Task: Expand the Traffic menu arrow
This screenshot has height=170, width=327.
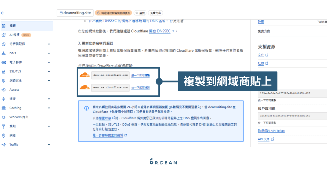Action: point(49,145)
